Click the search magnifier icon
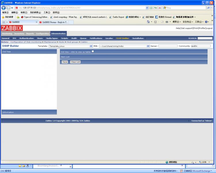The image size is (216, 173). coord(209,8)
